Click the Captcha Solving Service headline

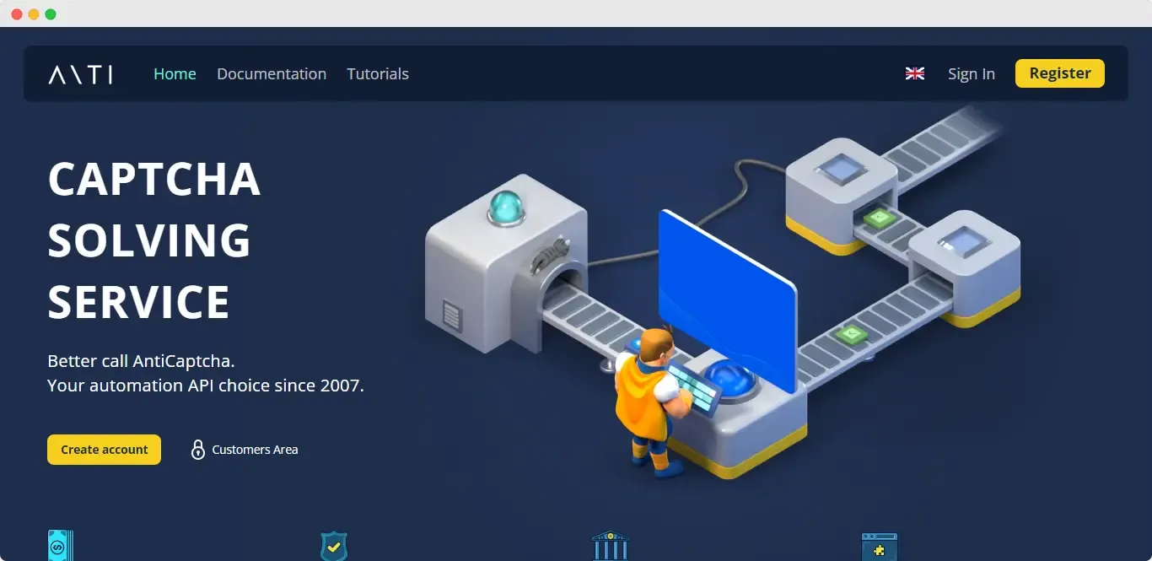click(153, 240)
